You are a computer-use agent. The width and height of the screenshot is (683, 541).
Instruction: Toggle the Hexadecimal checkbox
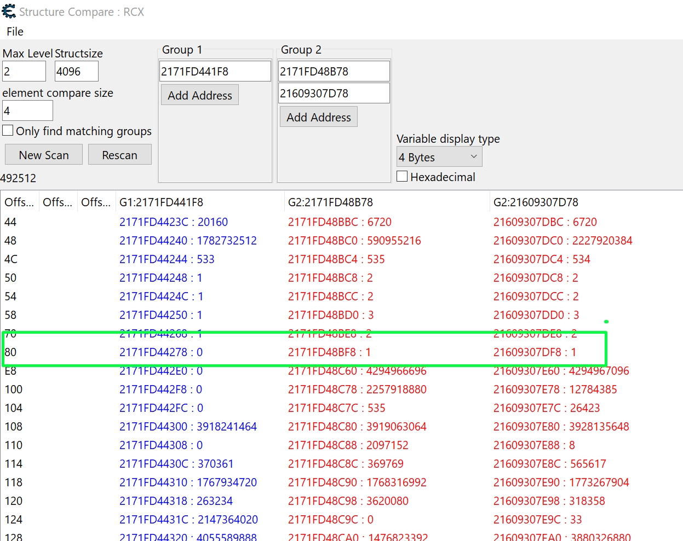pyautogui.click(x=402, y=177)
